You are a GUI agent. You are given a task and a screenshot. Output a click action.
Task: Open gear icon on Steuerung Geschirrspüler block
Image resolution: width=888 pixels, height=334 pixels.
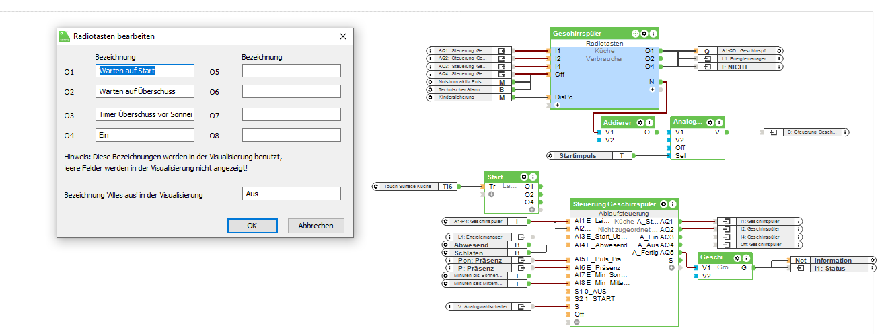tap(663, 203)
